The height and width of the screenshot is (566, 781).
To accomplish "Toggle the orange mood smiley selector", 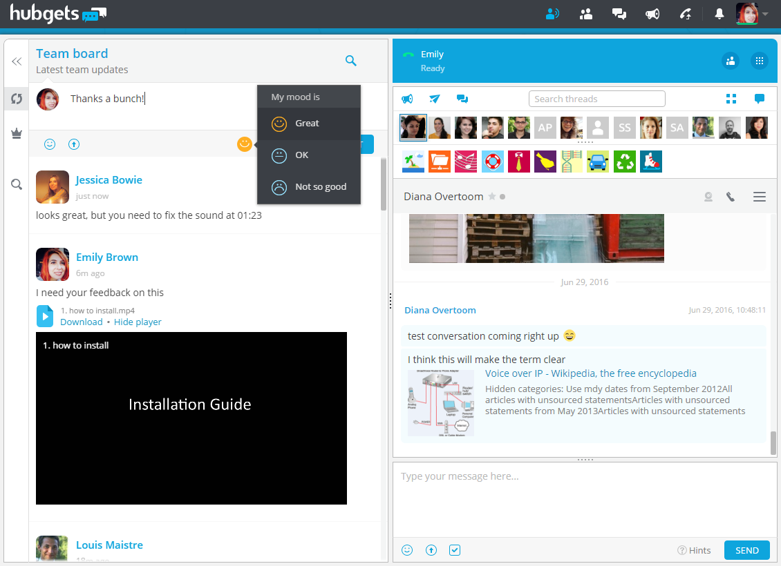I will (244, 144).
